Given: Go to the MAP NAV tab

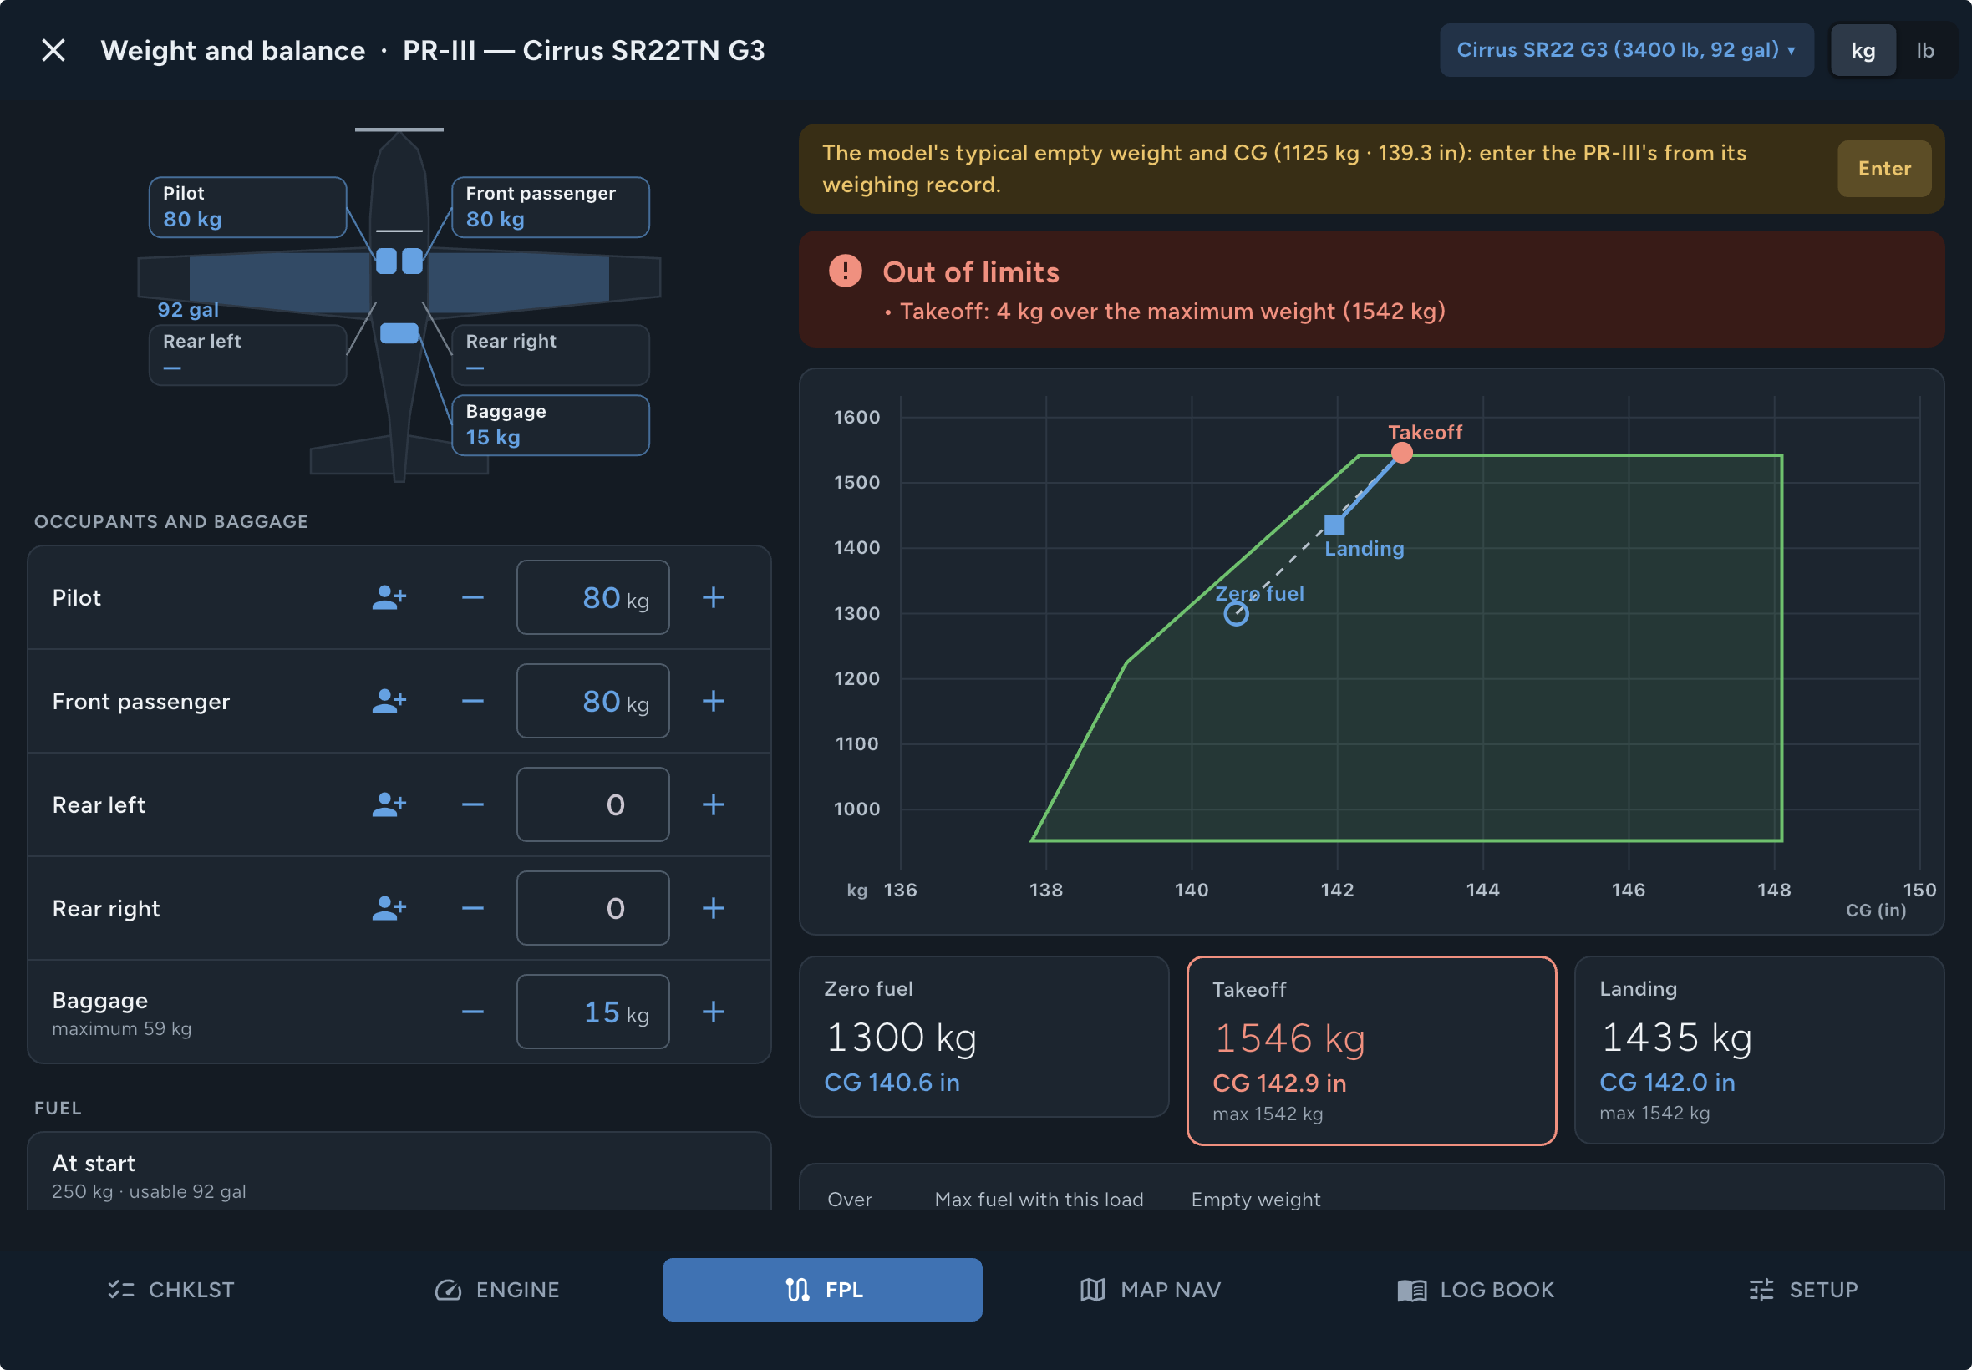Looking at the screenshot, I should [1150, 1289].
